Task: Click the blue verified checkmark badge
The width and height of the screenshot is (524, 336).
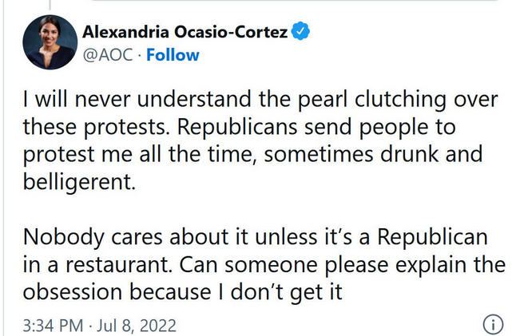Action: (x=300, y=32)
